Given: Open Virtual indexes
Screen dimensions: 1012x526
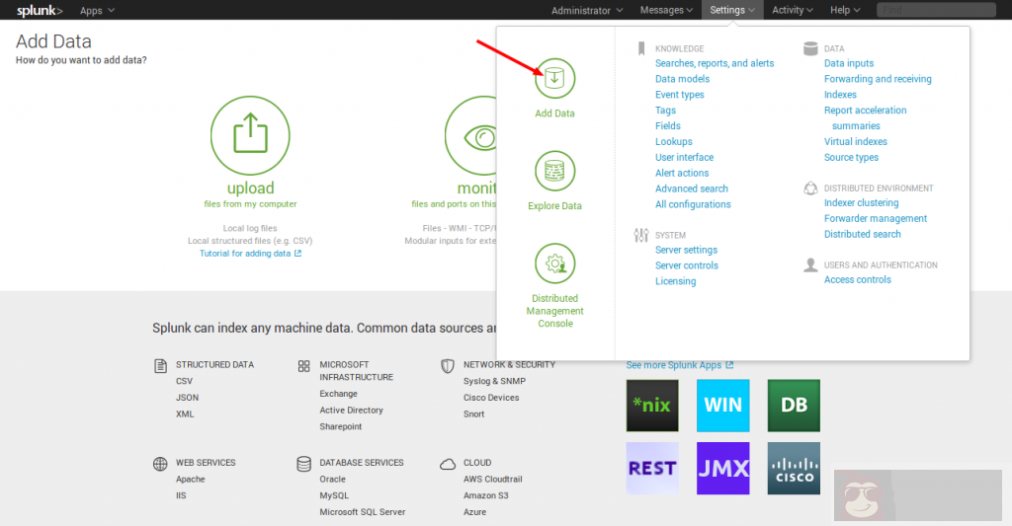Looking at the screenshot, I should pyautogui.click(x=856, y=142).
